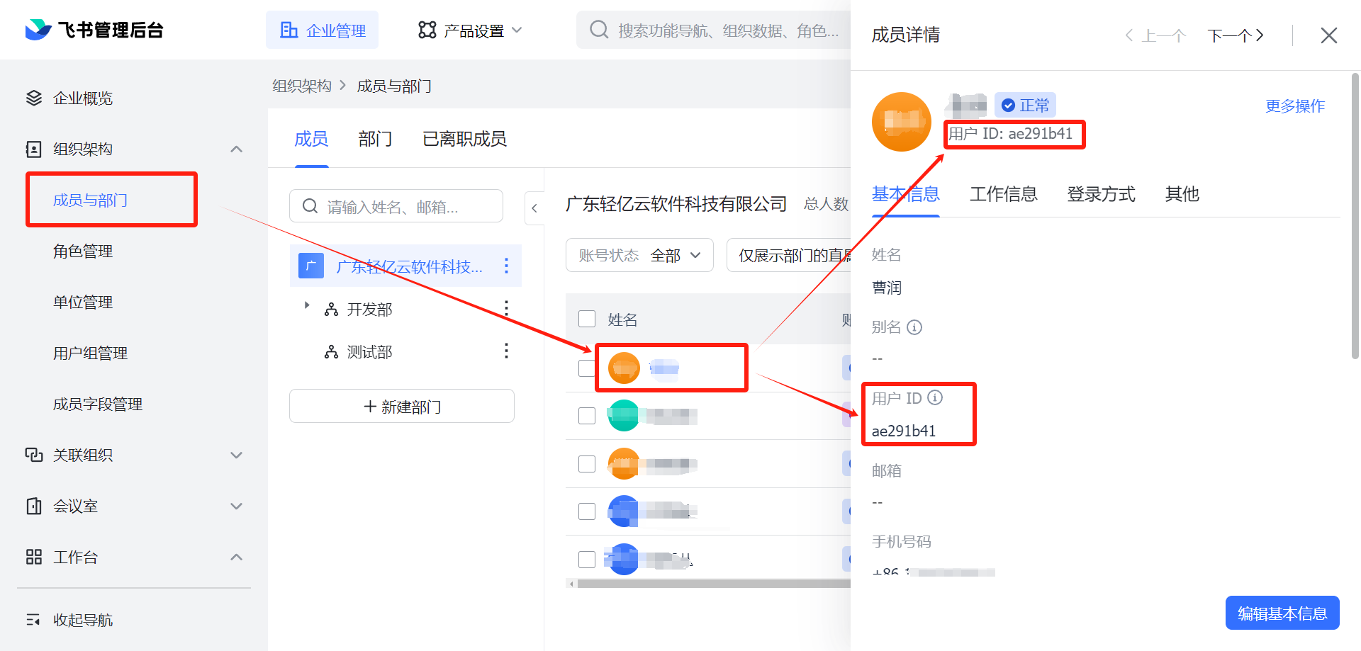1361x651 pixels.
Task: Check the third member row checkbox
Action: 587,464
